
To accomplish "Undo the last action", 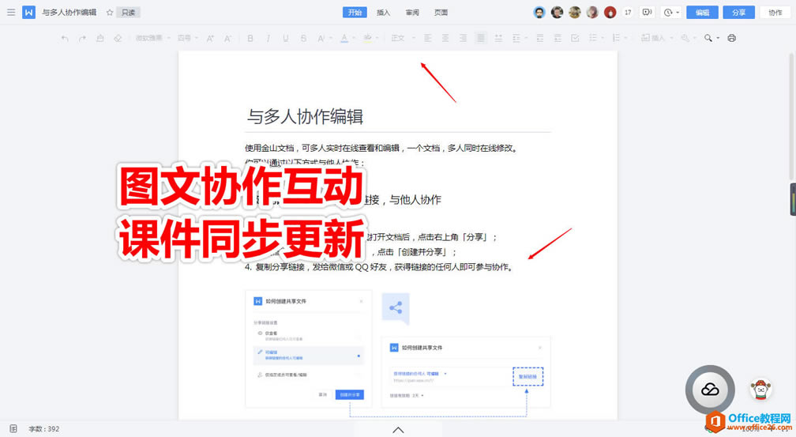I will (x=65, y=38).
